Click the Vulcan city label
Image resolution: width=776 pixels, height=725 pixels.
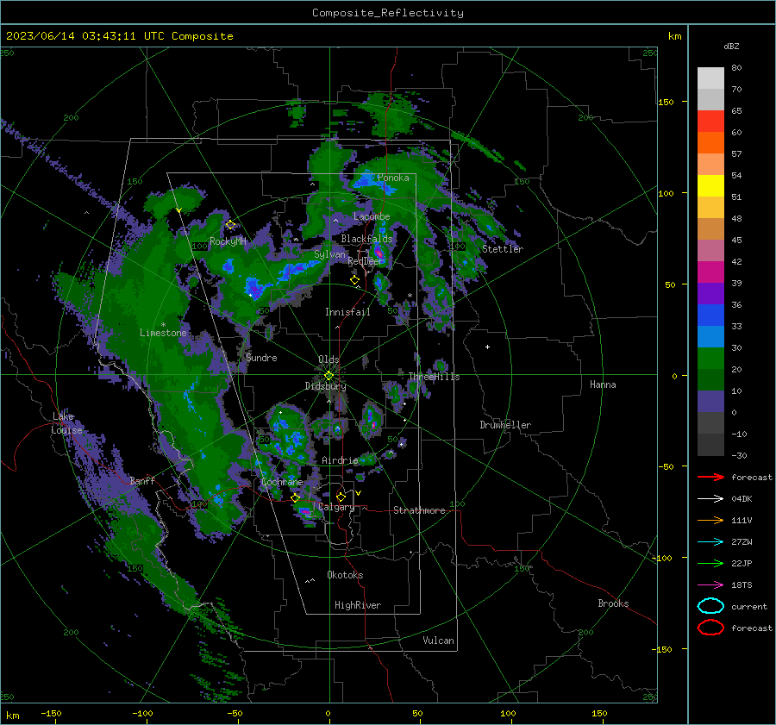[438, 641]
